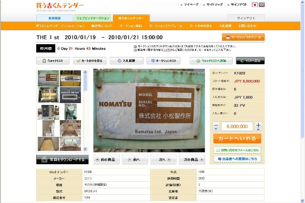Screen dimensions: 305x203
Task: Select the bottom-left sandy chute thumbnail
Action: 48,144
